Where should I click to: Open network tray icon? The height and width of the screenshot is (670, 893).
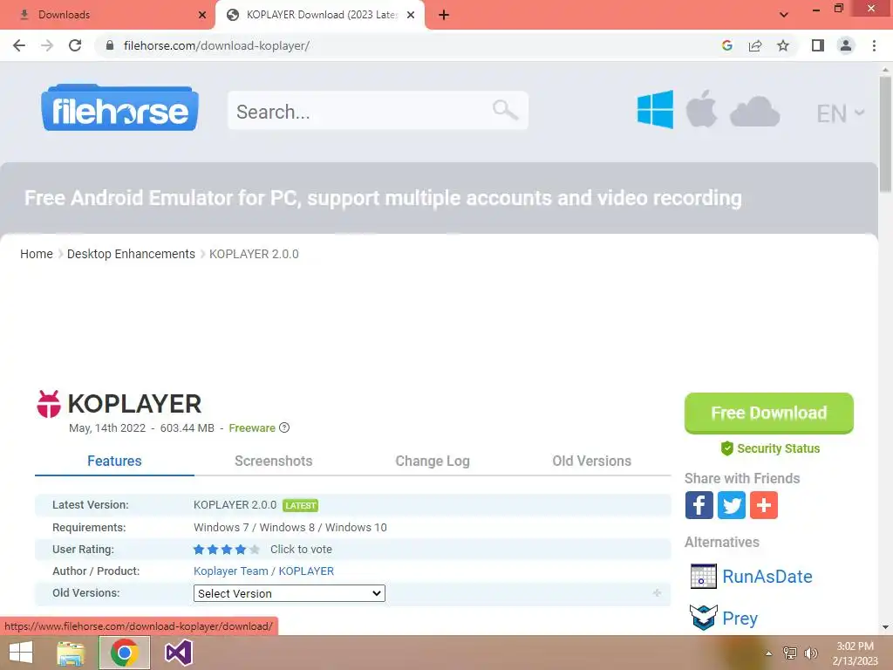pos(790,653)
